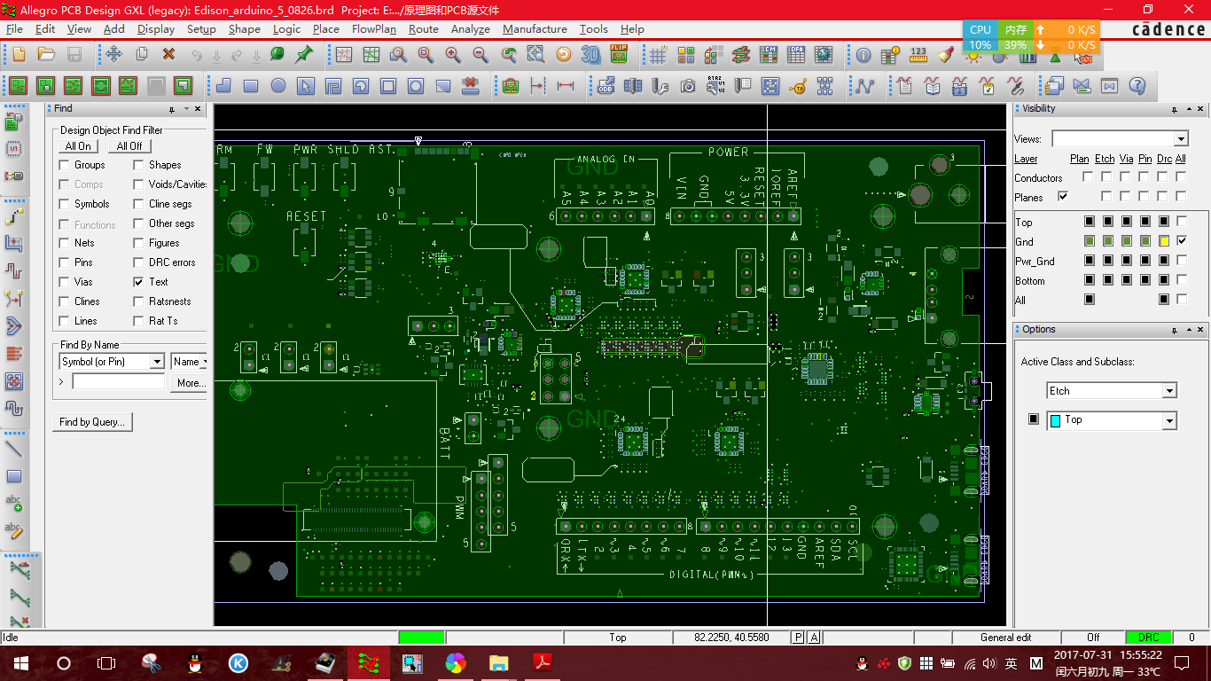Click the yellow Gnd Drc color swatch
Image resolution: width=1211 pixels, height=681 pixels.
[1164, 241]
